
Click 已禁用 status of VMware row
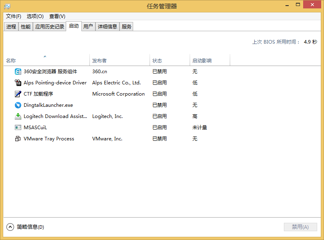160,138
